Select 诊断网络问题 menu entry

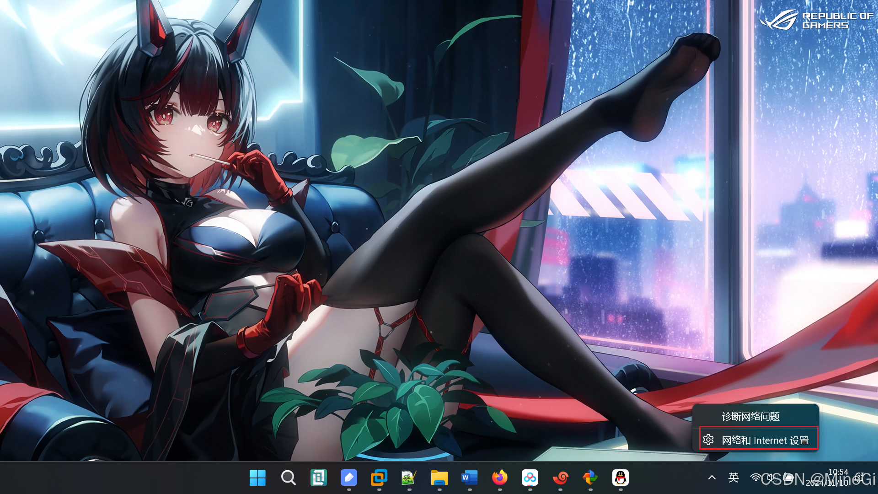click(750, 417)
